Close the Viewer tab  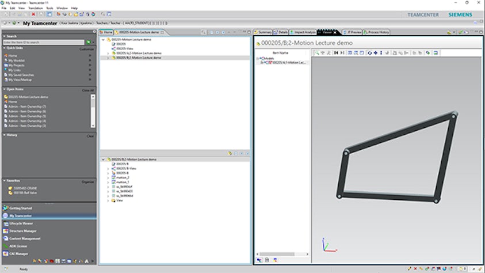tap(335, 32)
